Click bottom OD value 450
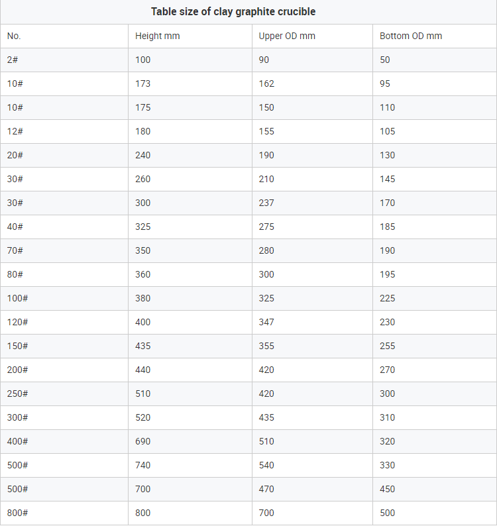 388,489
